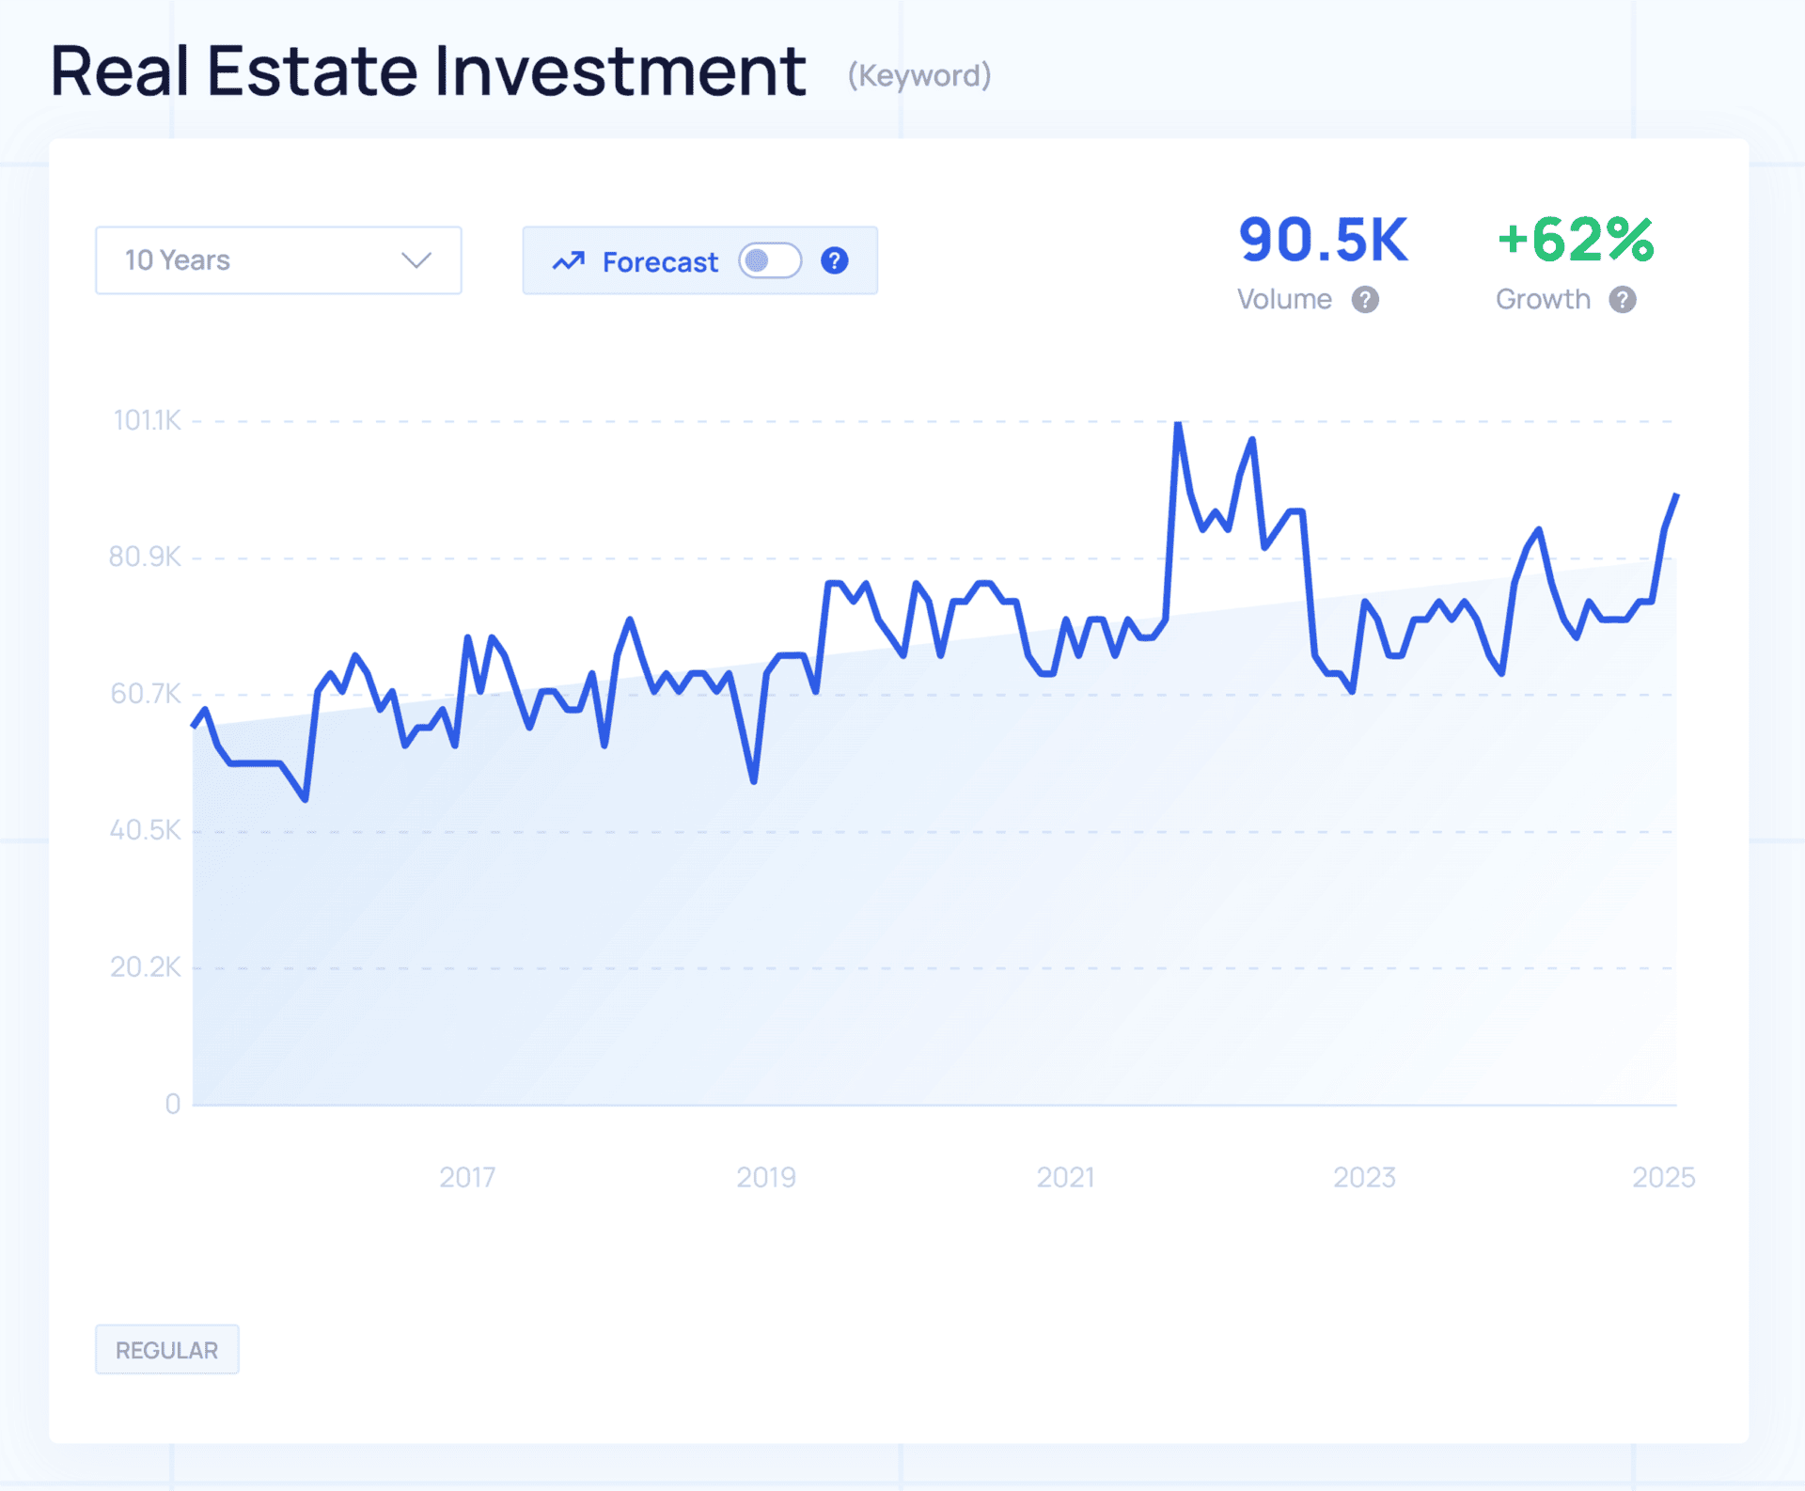The width and height of the screenshot is (1805, 1491).
Task: Click the Volume help question mark icon
Action: click(x=1365, y=300)
